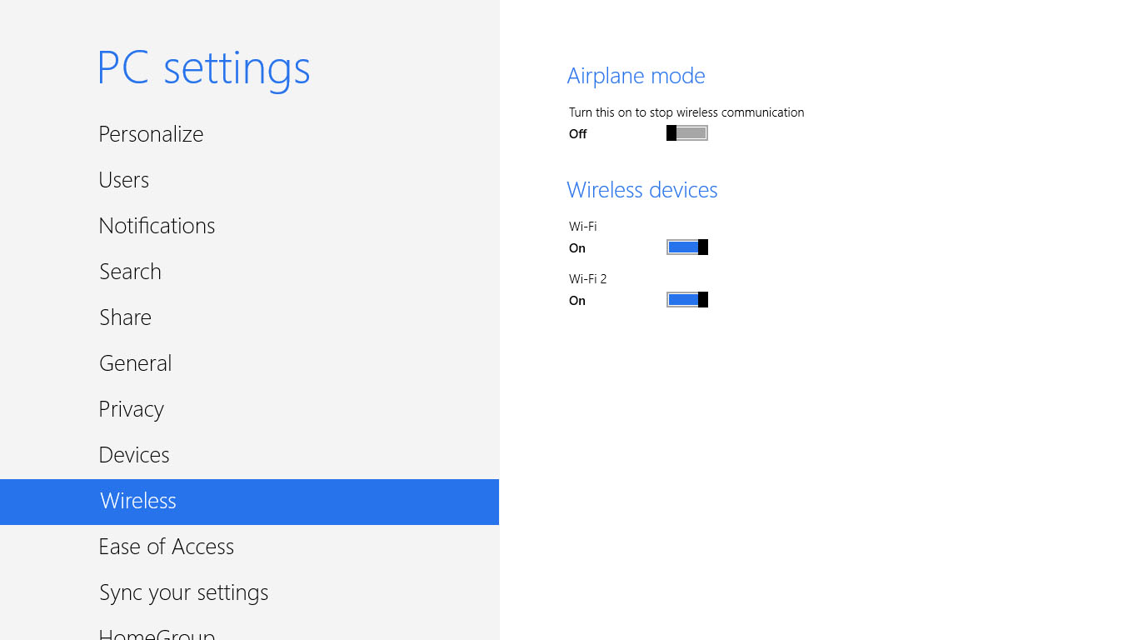1138x640 pixels.
Task: Choose the Share settings category
Action: tap(125, 317)
